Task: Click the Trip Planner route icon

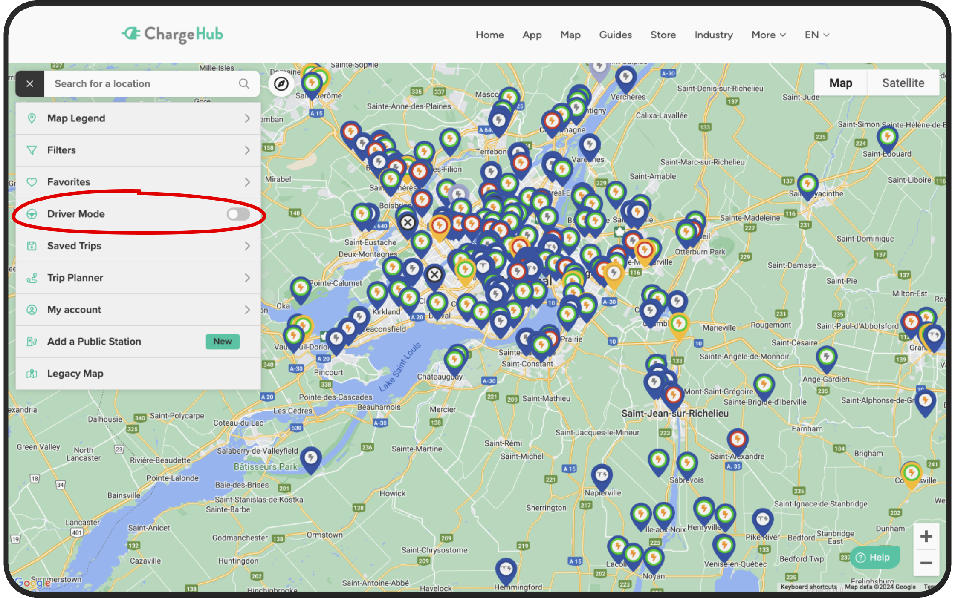Action: point(32,278)
